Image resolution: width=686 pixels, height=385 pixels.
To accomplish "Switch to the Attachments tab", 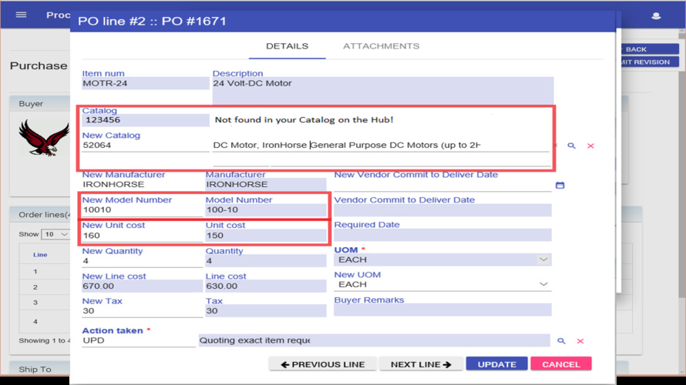I will click(x=381, y=46).
